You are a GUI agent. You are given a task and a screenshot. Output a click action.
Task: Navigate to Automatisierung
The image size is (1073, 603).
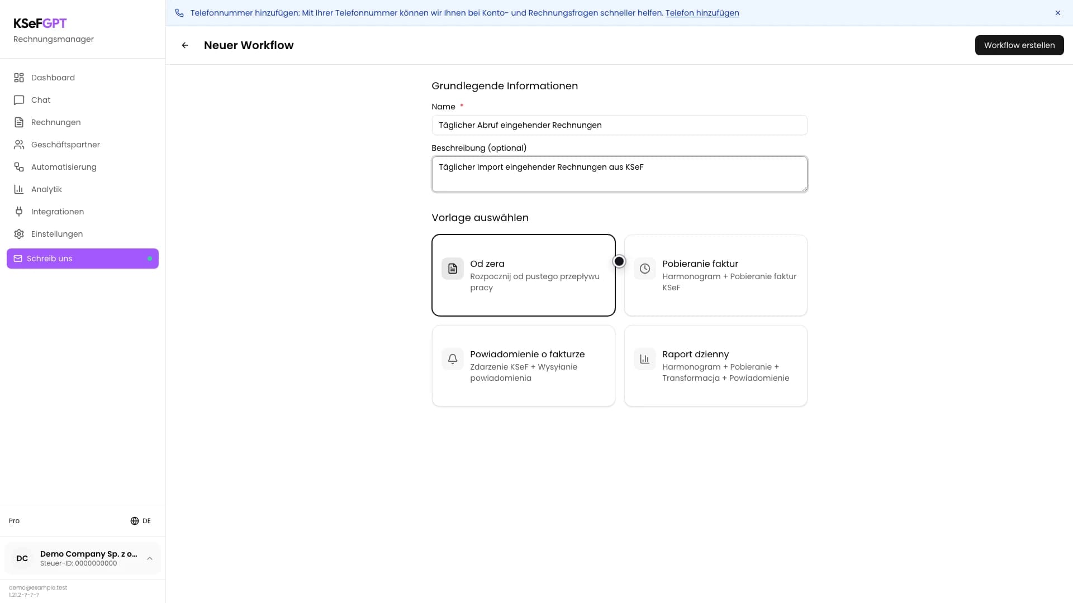click(83, 167)
